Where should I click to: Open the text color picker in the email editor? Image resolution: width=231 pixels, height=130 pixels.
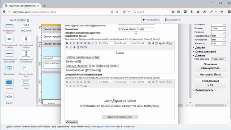click(167, 43)
